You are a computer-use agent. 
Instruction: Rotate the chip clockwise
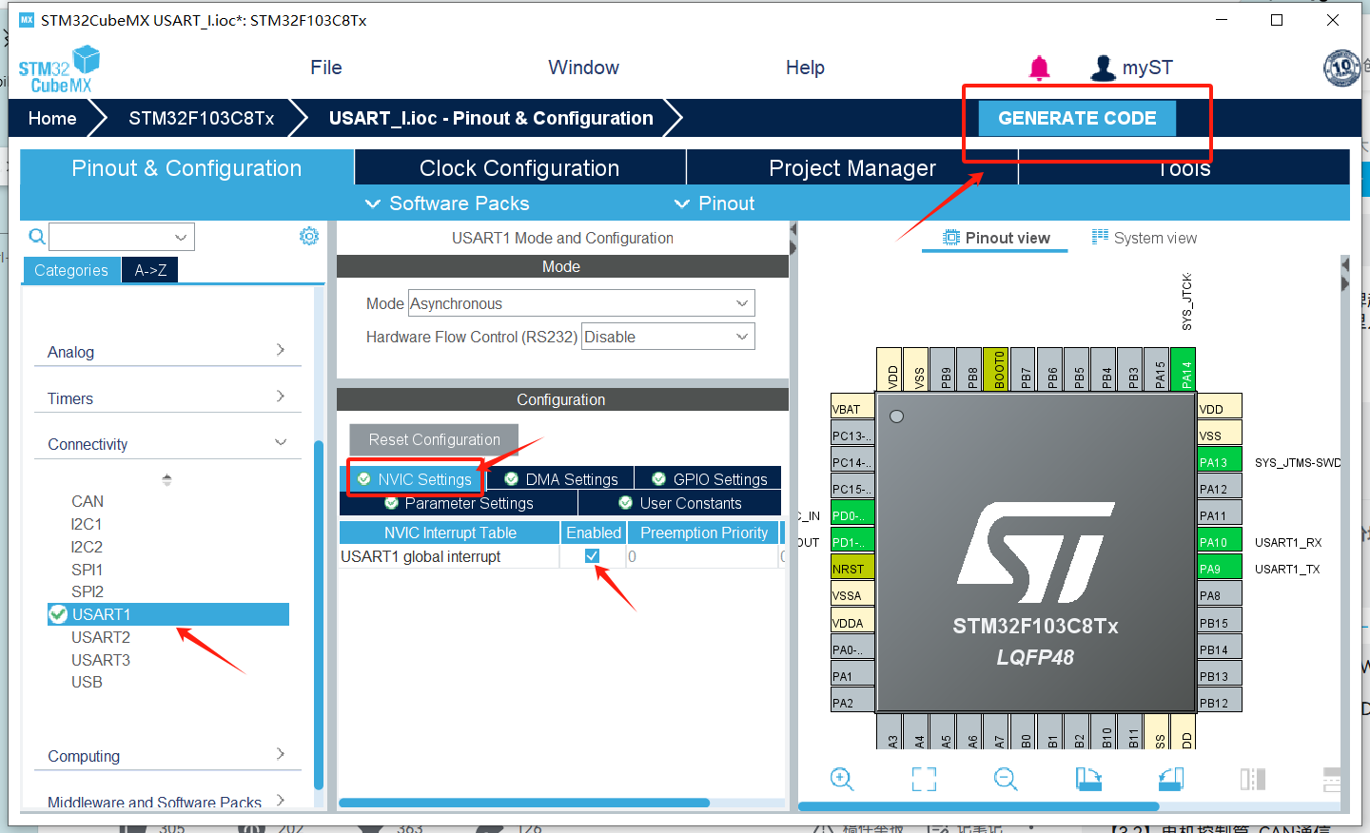[x=1088, y=780]
